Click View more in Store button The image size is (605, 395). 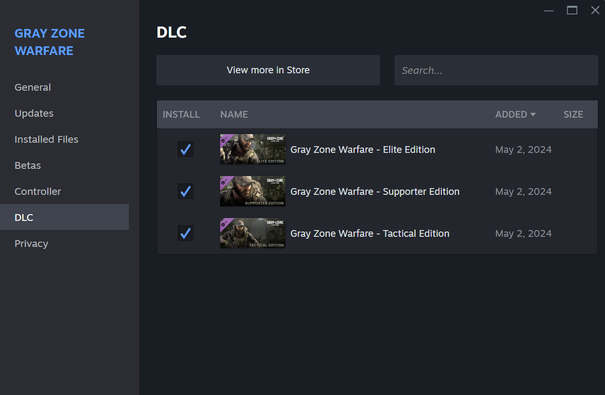coord(268,70)
